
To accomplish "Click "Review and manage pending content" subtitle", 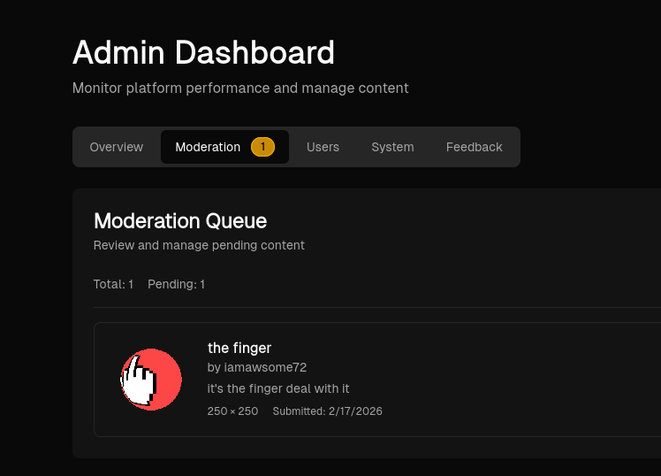I will (x=199, y=246).
